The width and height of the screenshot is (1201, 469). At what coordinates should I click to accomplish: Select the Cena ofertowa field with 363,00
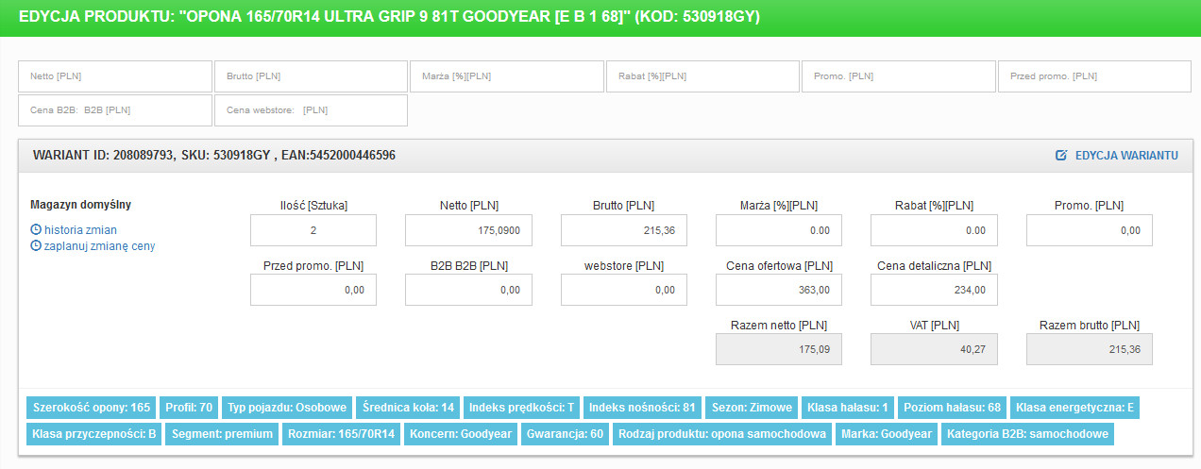click(778, 290)
